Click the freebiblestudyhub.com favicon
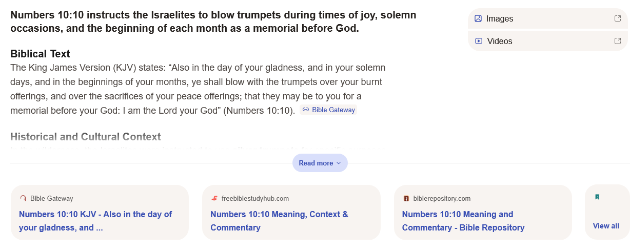This screenshot has width=630, height=252. point(214,198)
